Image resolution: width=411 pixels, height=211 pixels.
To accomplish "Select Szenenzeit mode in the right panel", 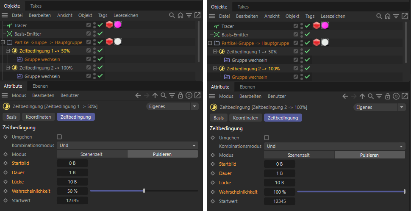I will pyautogui.click(x=299, y=155).
